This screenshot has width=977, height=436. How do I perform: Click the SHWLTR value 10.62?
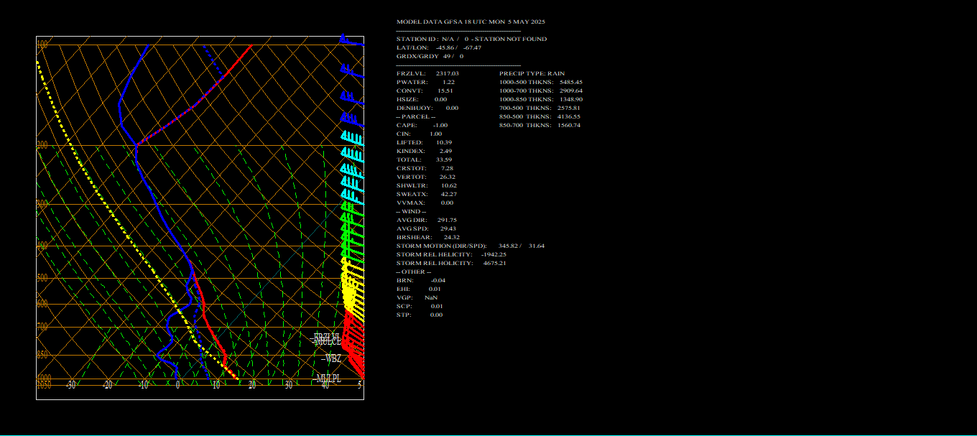pos(449,185)
